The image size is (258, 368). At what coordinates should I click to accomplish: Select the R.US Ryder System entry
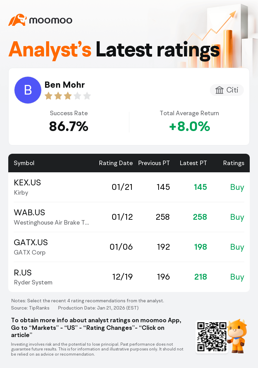click(33, 277)
